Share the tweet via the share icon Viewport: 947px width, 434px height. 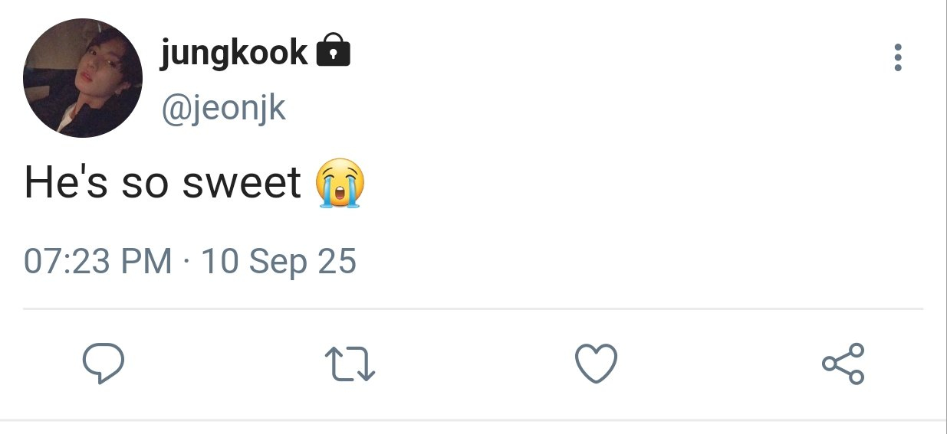843,363
